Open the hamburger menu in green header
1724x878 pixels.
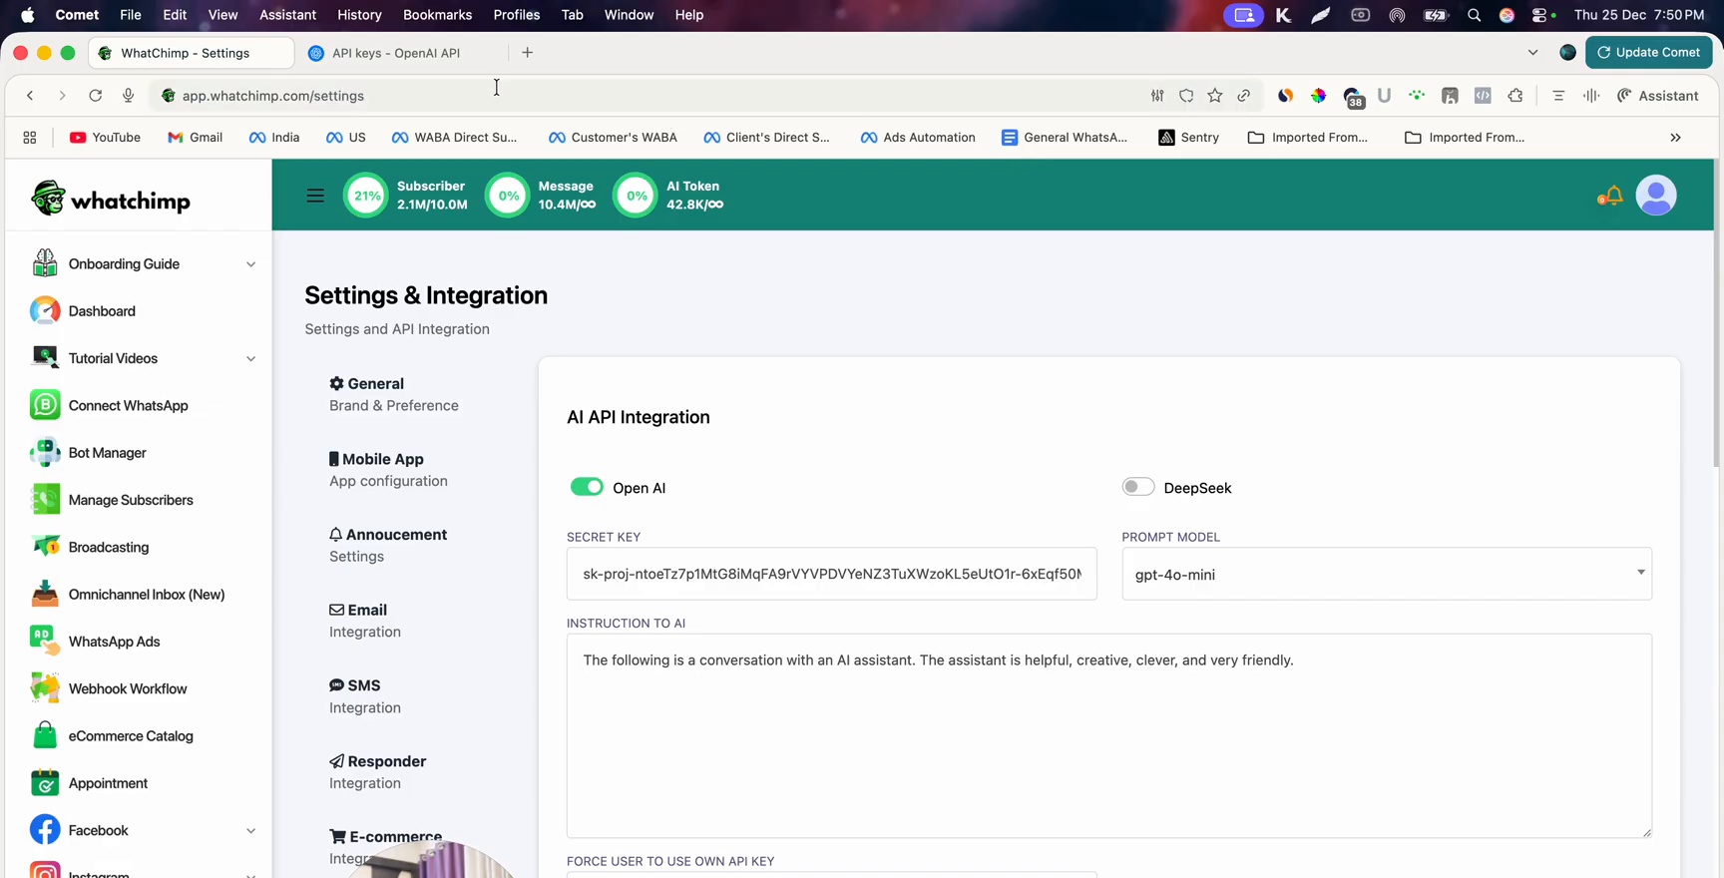[315, 196]
